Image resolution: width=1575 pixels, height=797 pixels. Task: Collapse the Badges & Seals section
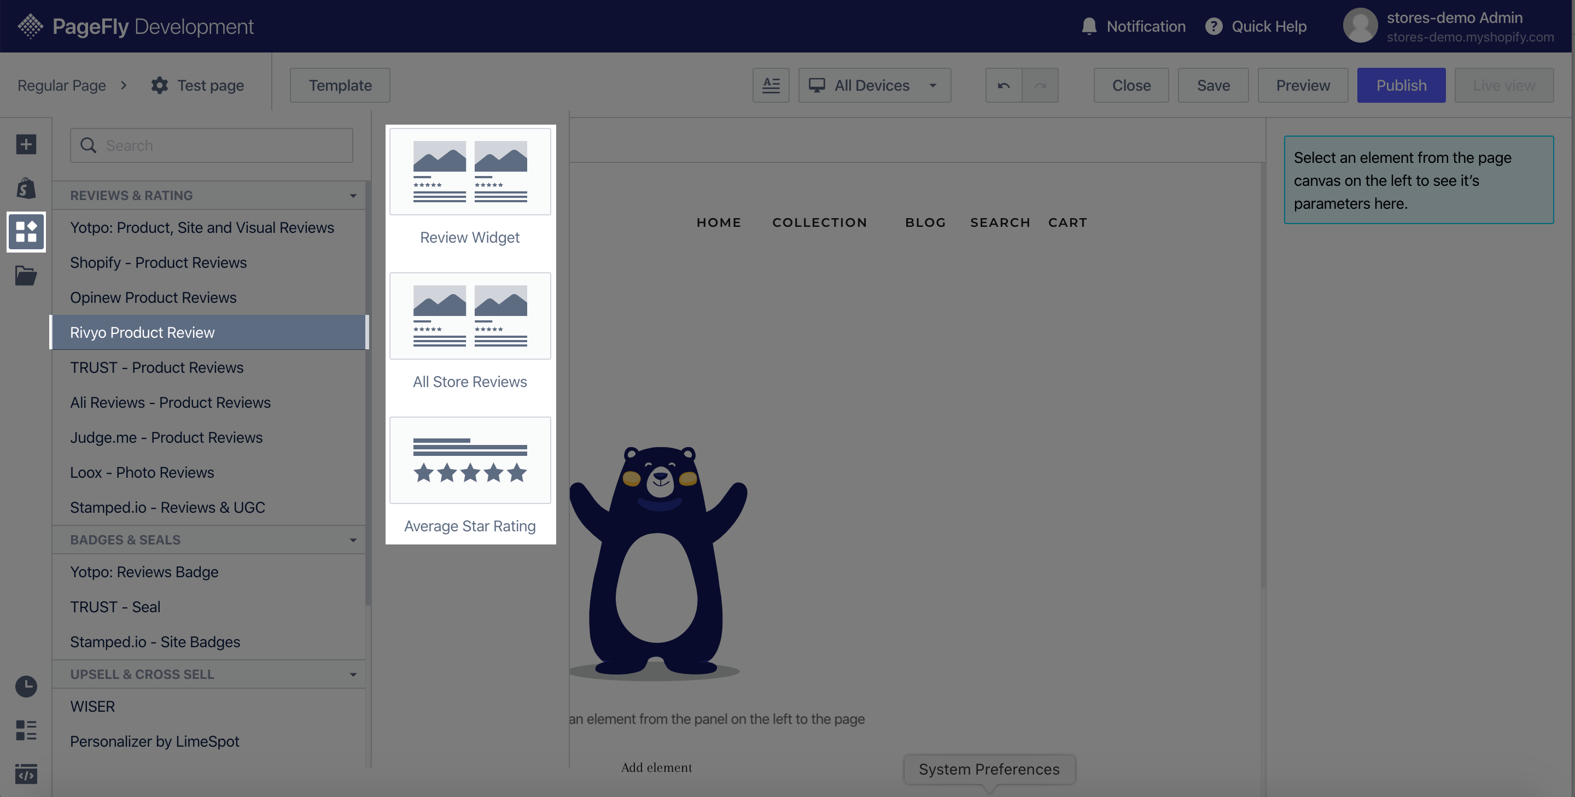pos(353,540)
